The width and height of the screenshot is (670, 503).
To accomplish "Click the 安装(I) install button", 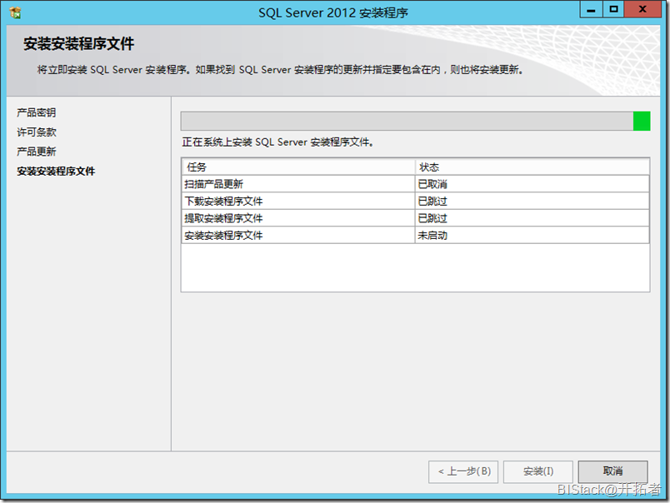I will point(538,472).
